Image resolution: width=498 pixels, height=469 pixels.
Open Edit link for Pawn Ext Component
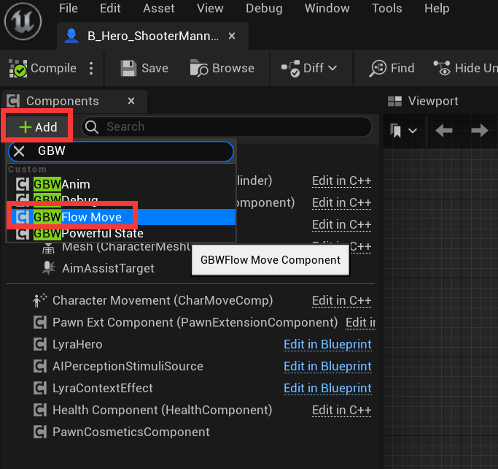click(x=360, y=323)
